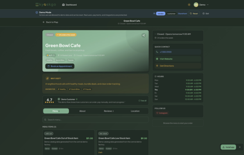Screen dimensions: 244x155
Task: Click the low-stock badge
Action: [103, 134]
